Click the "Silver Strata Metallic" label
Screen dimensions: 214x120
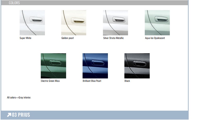click(113, 38)
